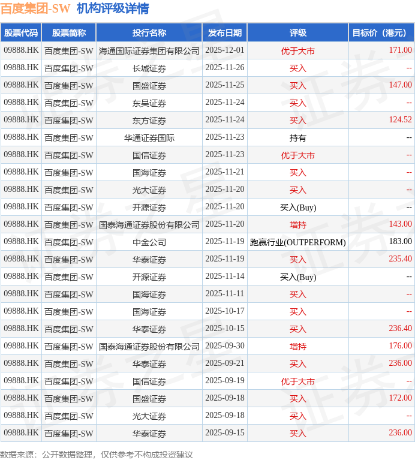Viewport: 415px width, 460px height.
Task: Click the date 2025-11-14
Action: point(225,276)
